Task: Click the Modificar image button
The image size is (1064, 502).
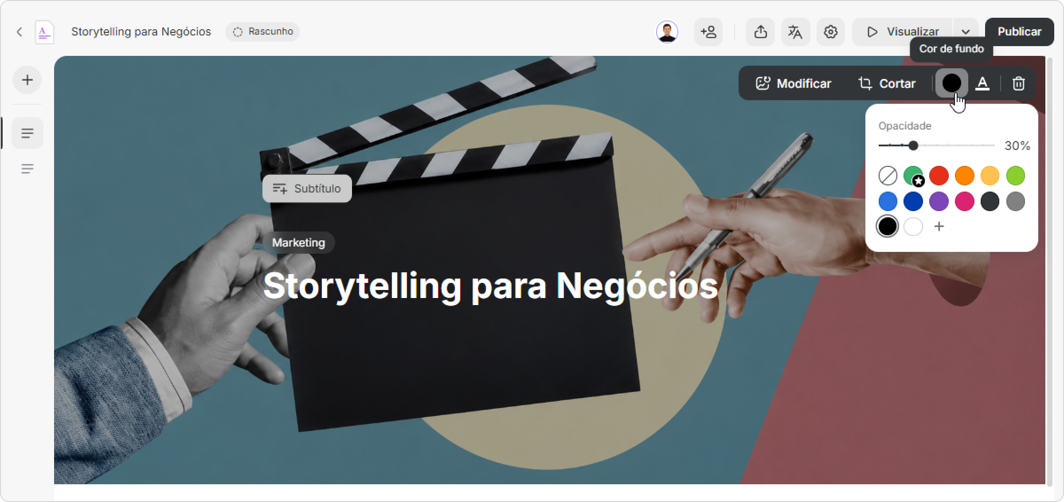Action: pyautogui.click(x=794, y=83)
